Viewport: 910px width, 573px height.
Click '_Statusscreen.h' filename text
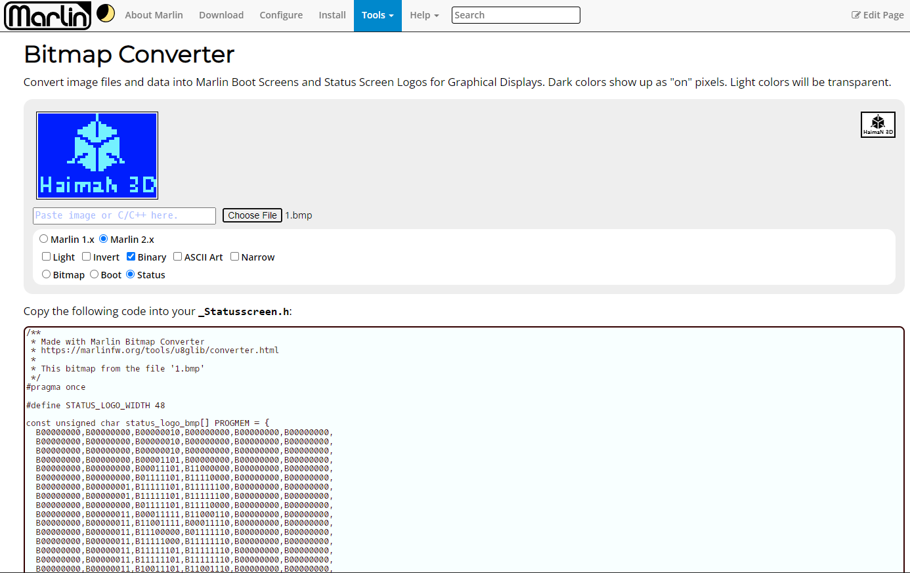click(x=244, y=312)
